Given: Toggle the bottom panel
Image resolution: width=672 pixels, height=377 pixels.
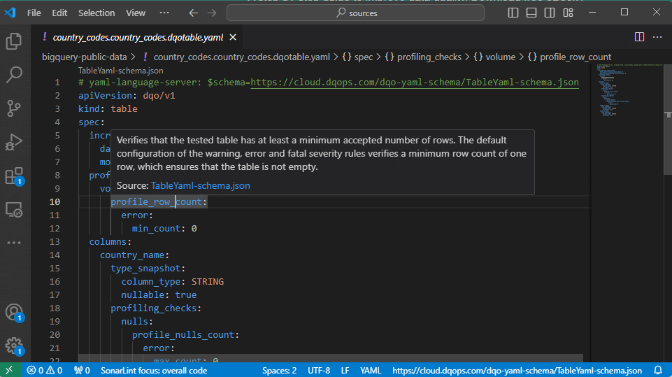Looking at the screenshot, I should tap(531, 13).
